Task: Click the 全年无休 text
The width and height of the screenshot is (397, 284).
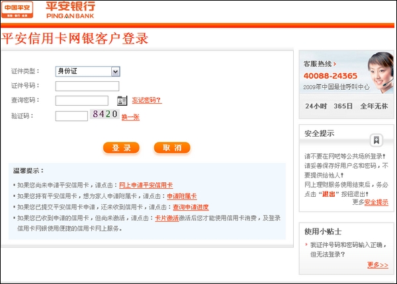Action: 374,106
